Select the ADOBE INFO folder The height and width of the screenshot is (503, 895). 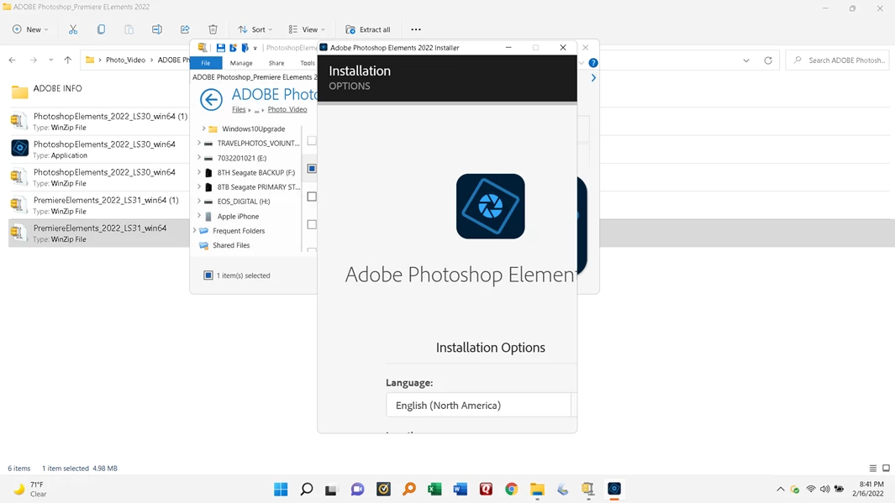pos(57,89)
